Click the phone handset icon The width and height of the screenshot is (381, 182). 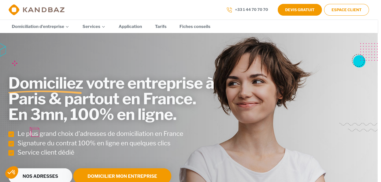(x=229, y=10)
